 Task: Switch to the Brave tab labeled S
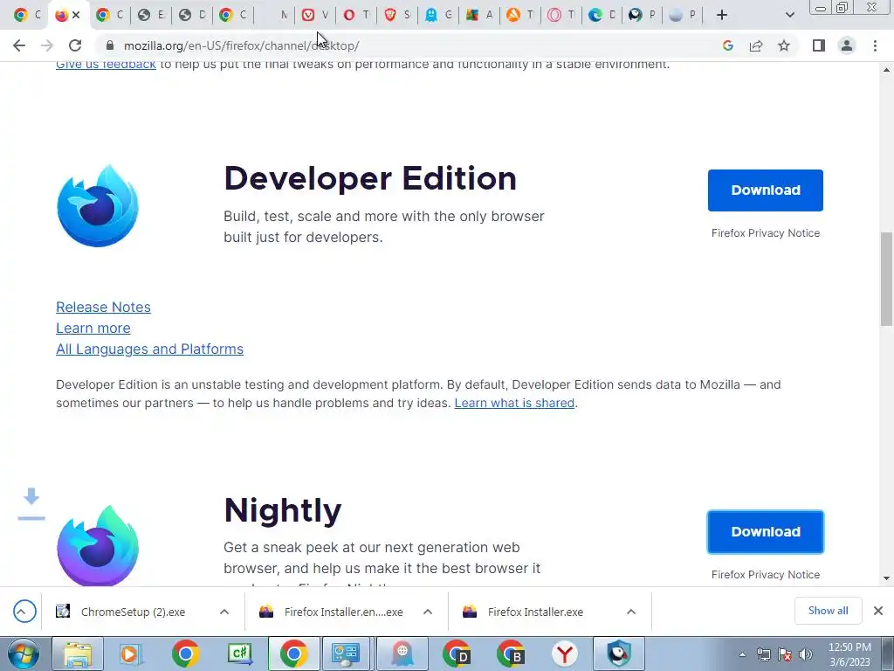[397, 15]
